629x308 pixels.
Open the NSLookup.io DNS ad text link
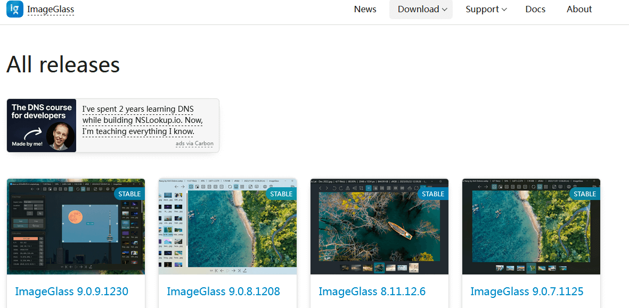pos(143,120)
